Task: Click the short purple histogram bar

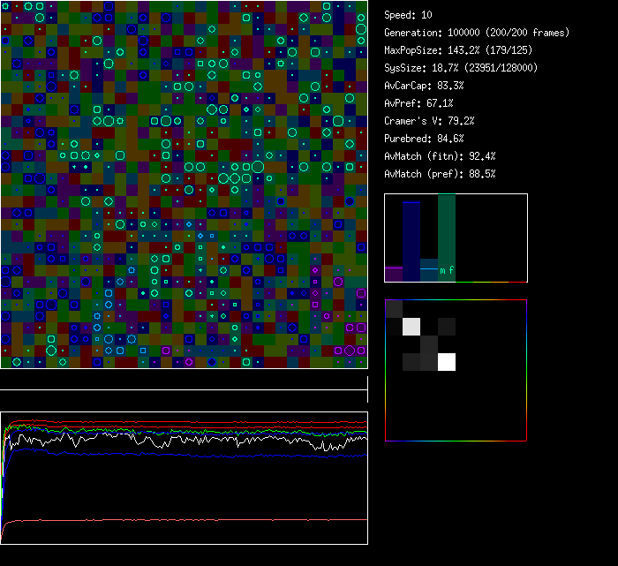Action: click(x=394, y=274)
